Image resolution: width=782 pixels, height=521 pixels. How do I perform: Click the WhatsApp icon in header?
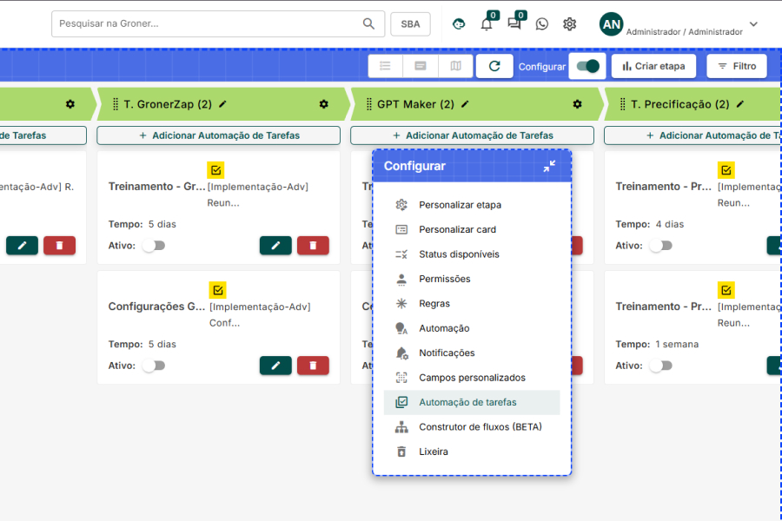(542, 24)
